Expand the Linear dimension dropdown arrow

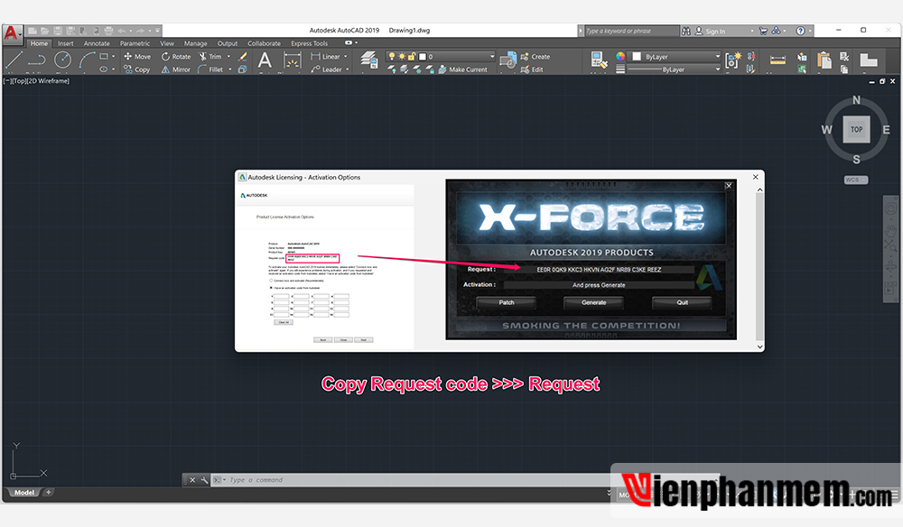coord(346,56)
